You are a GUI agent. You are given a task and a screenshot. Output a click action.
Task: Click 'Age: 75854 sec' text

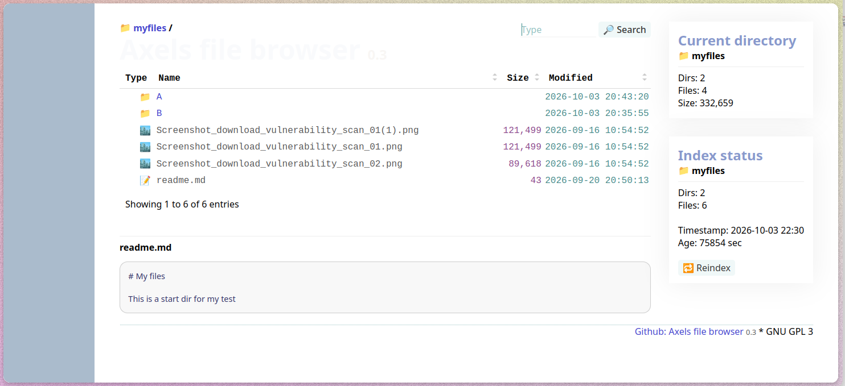(x=710, y=243)
